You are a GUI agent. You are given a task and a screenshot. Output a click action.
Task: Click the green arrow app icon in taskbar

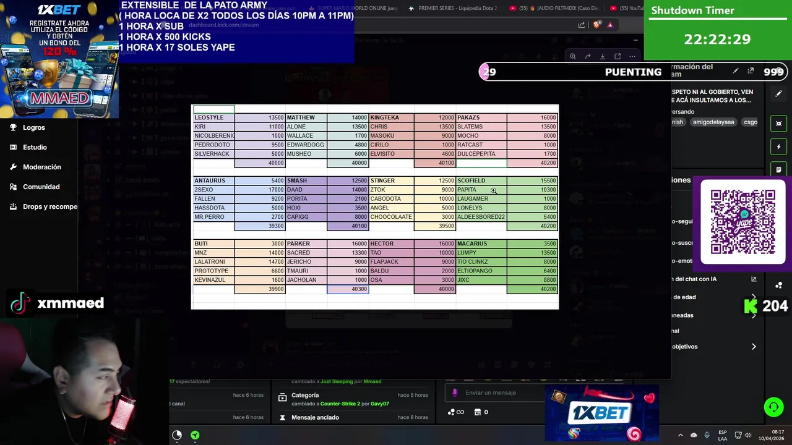pos(195,435)
